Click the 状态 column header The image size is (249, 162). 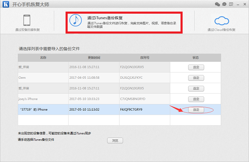pyautogui.click(x=195, y=58)
